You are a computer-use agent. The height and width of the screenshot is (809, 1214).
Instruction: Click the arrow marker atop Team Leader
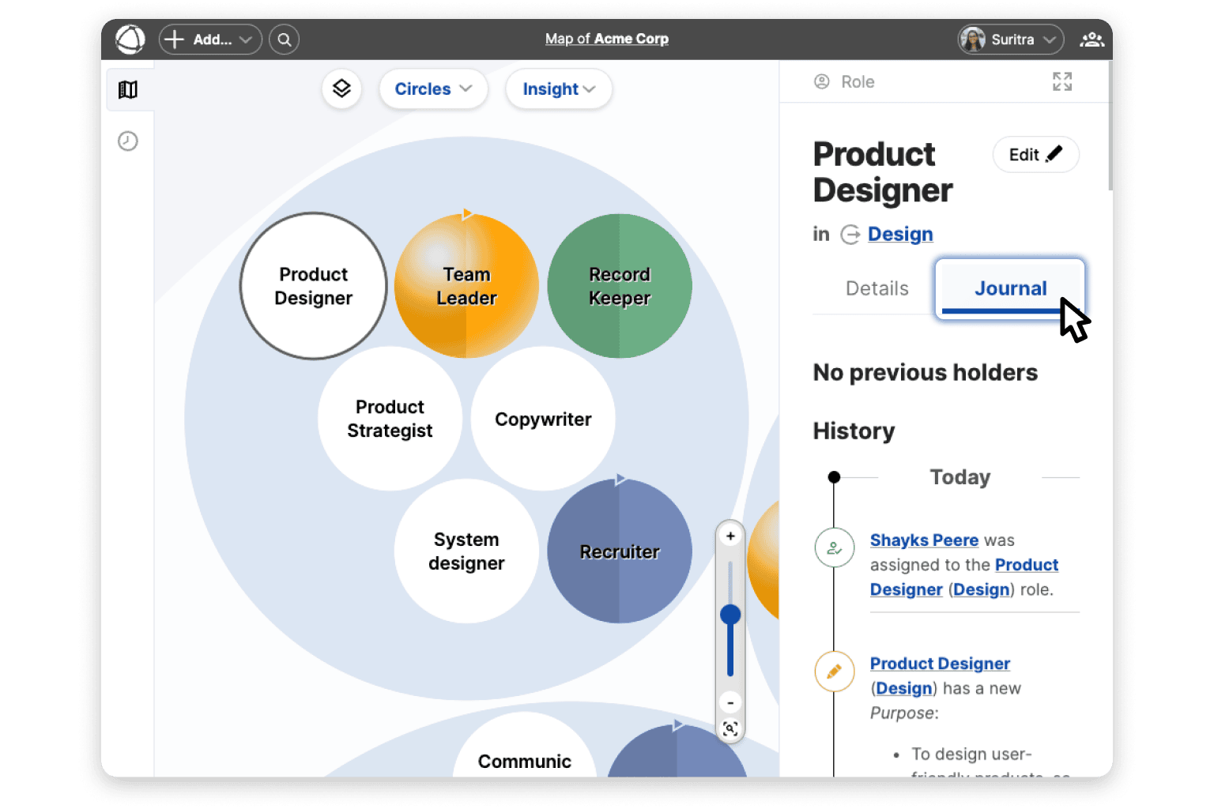(467, 213)
